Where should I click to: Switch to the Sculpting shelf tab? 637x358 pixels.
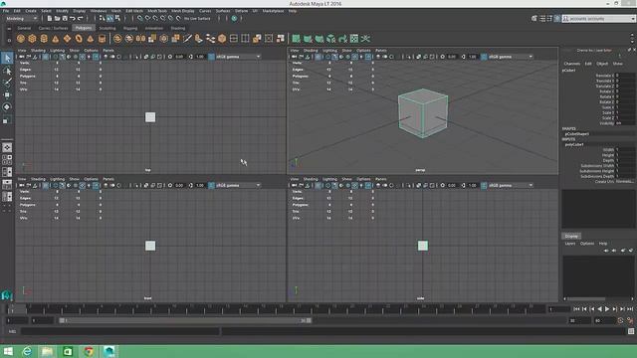tap(107, 28)
